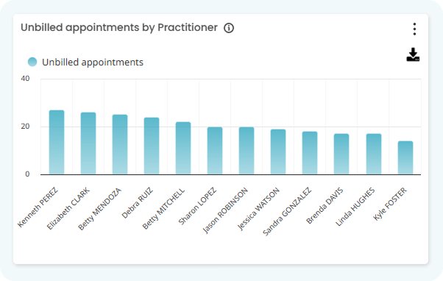This screenshot has height=281, width=443.
Task: Select the Debra RUIZ bar
Action: pyautogui.click(x=152, y=146)
